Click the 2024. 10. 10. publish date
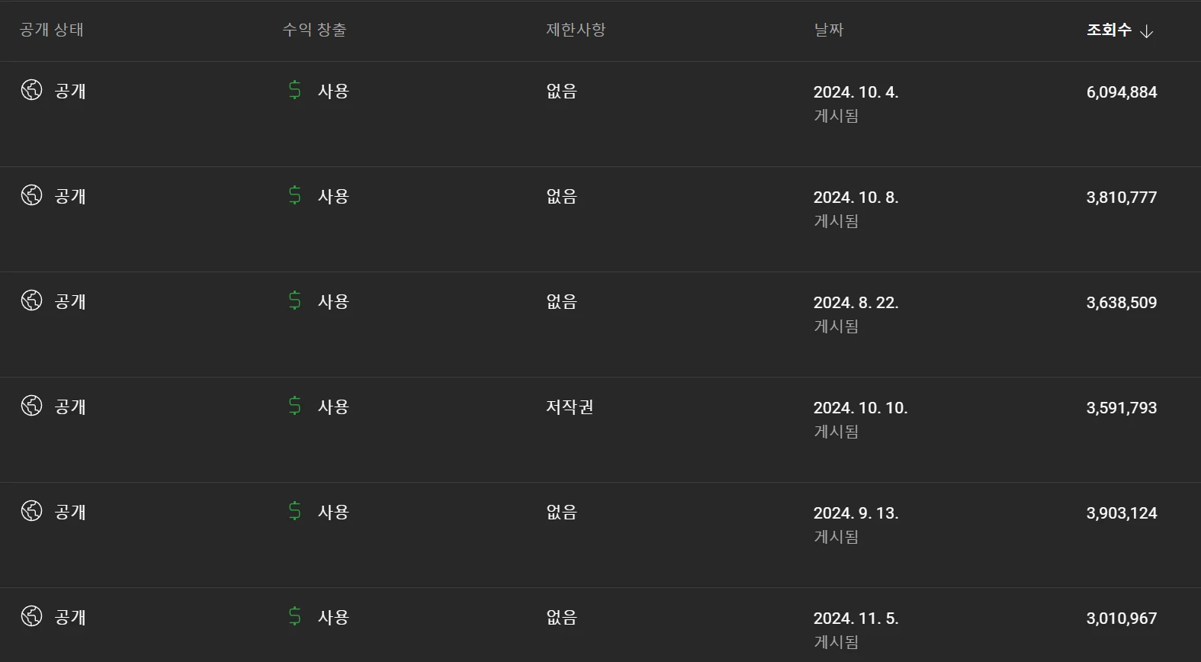Screen dimensions: 1201x662 point(860,407)
